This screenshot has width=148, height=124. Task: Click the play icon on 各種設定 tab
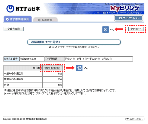click(39, 20)
